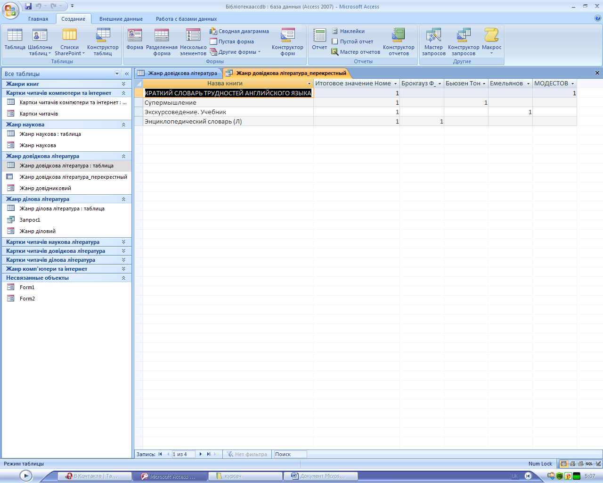Click the Поиск search field

290,454
